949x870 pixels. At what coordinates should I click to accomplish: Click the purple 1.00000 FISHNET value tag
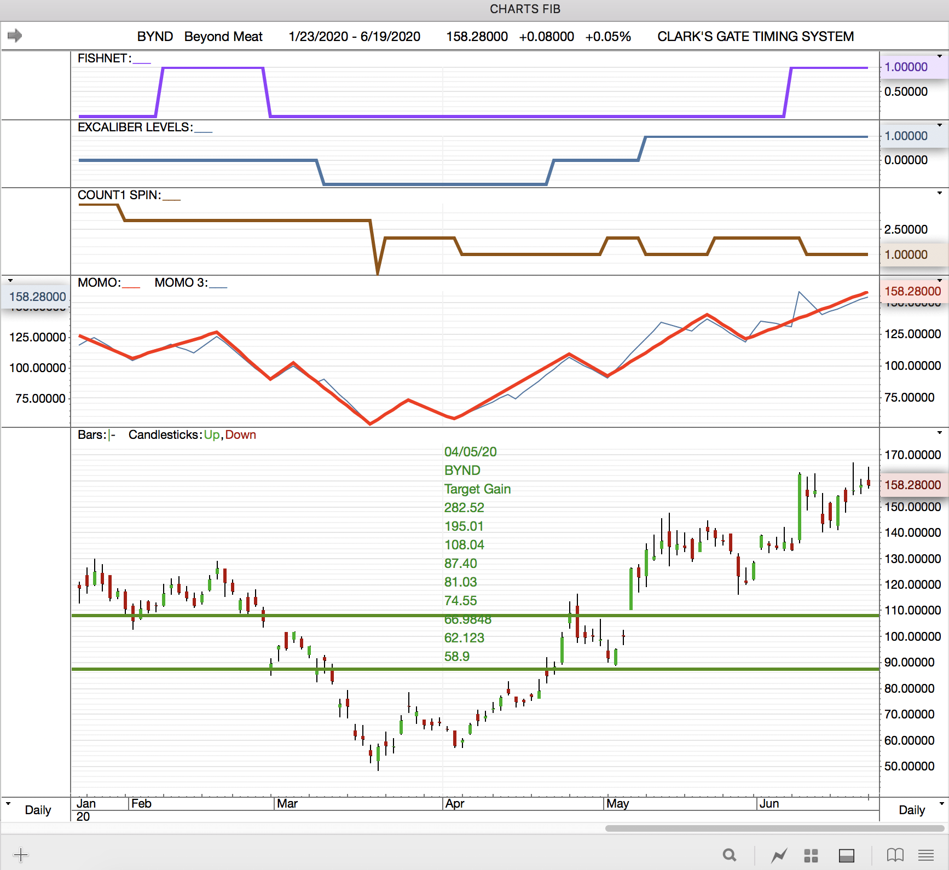913,67
